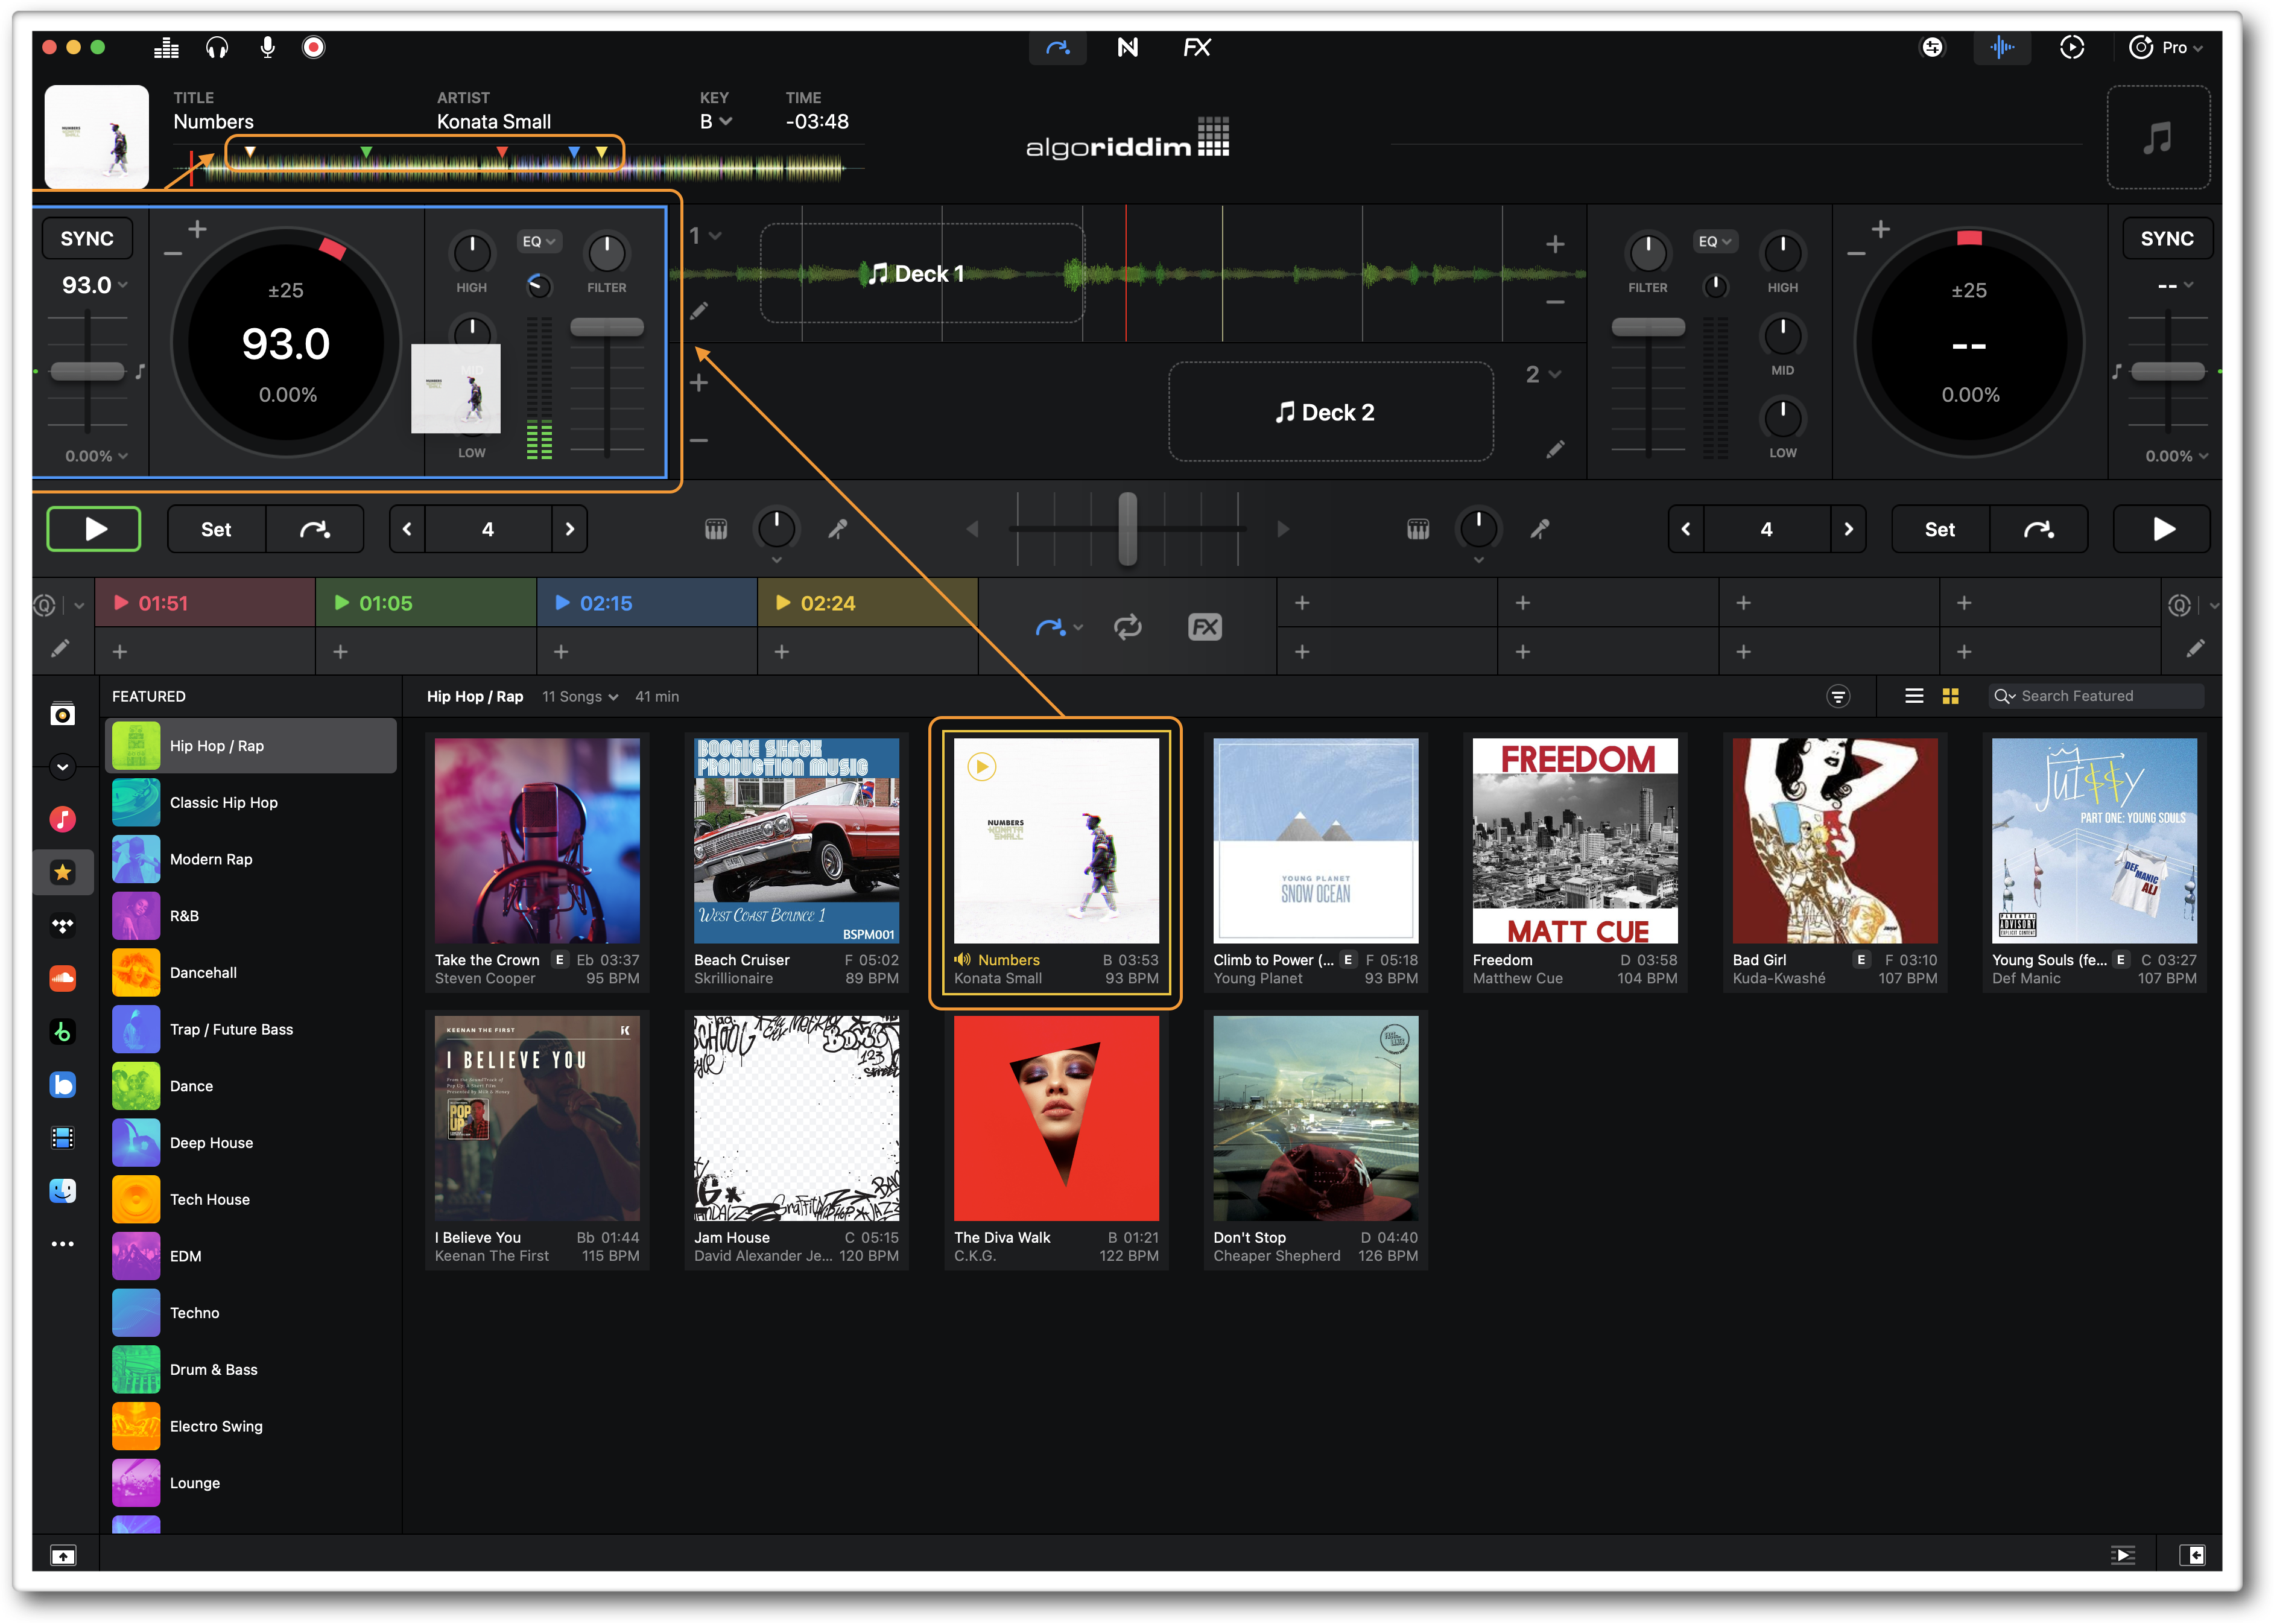The width and height of the screenshot is (2274, 1624).
Task: Open the Neural Mix tab
Action: (1127, 47)
